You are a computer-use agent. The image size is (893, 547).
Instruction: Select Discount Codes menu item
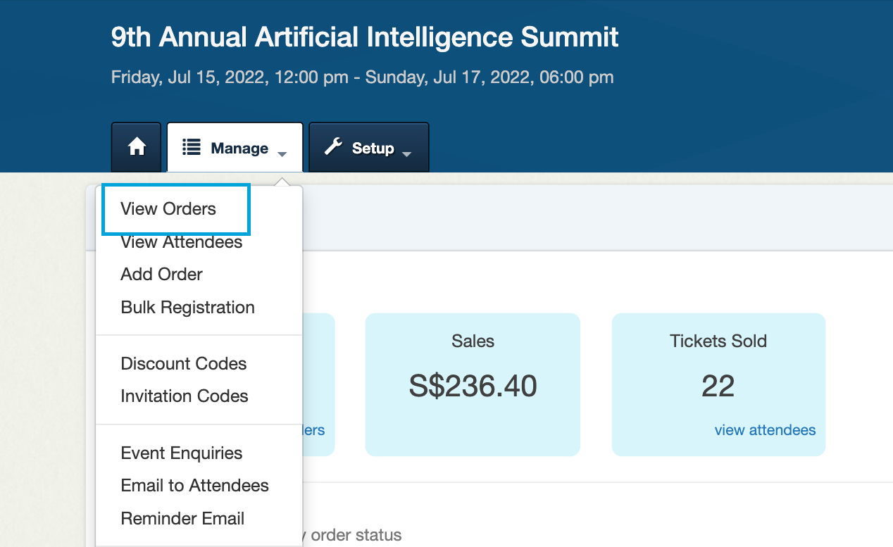(184, 364)
